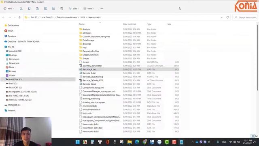Open Zoom app from the taskbar
Viewport: 259px width, 146px height.
pyautogui.click(x=159, y=142)
